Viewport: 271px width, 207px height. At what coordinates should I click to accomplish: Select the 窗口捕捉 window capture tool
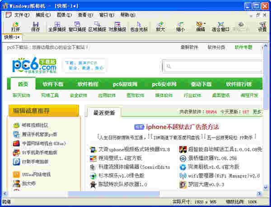77,27
